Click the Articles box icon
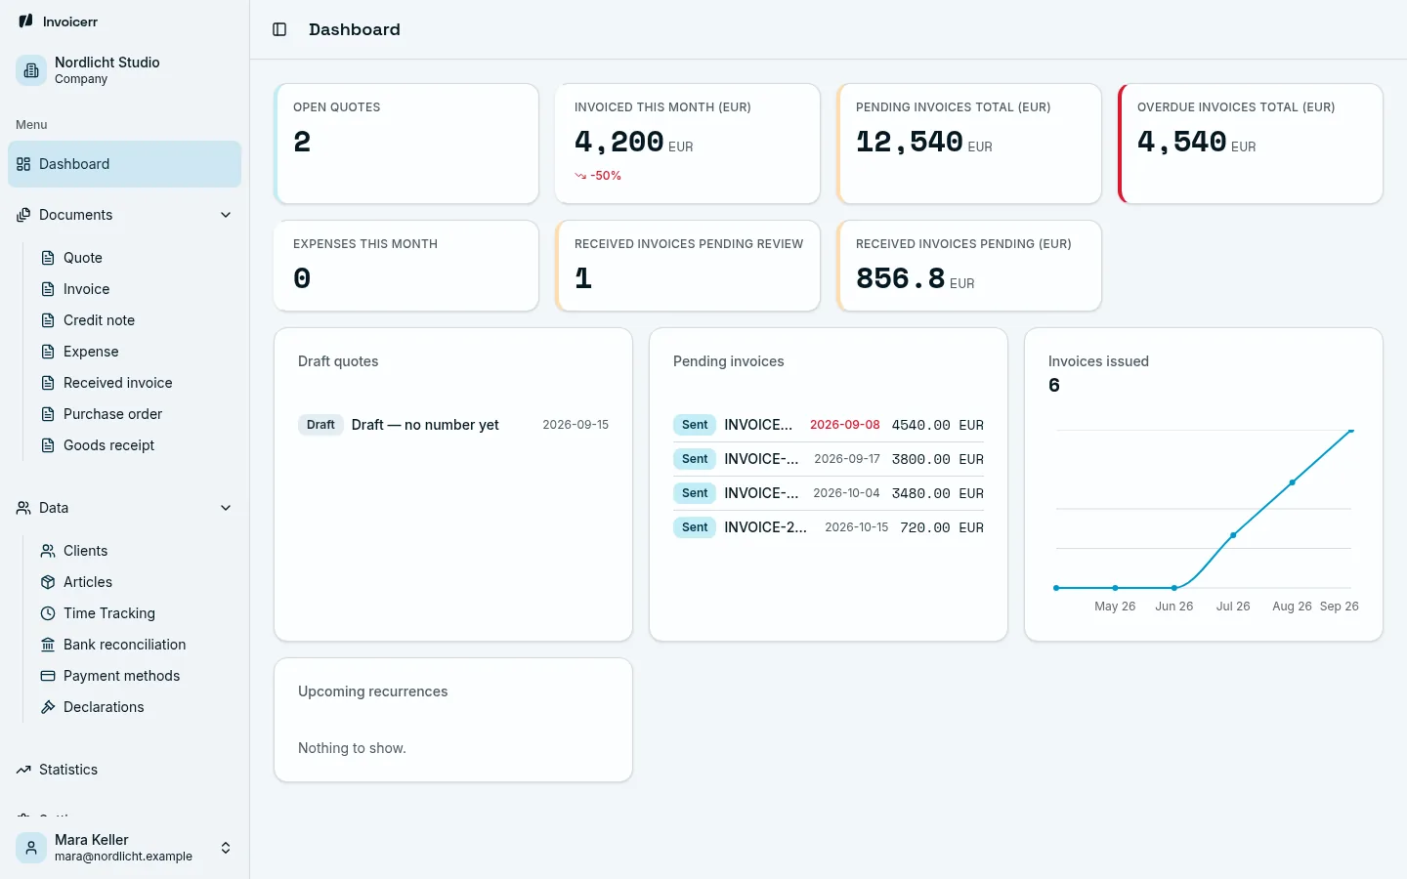The height and width of the screenshot is (879, 1407). point(48,582)
